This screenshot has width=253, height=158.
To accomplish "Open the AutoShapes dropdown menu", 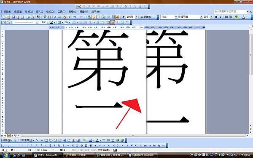I will 27,140.
